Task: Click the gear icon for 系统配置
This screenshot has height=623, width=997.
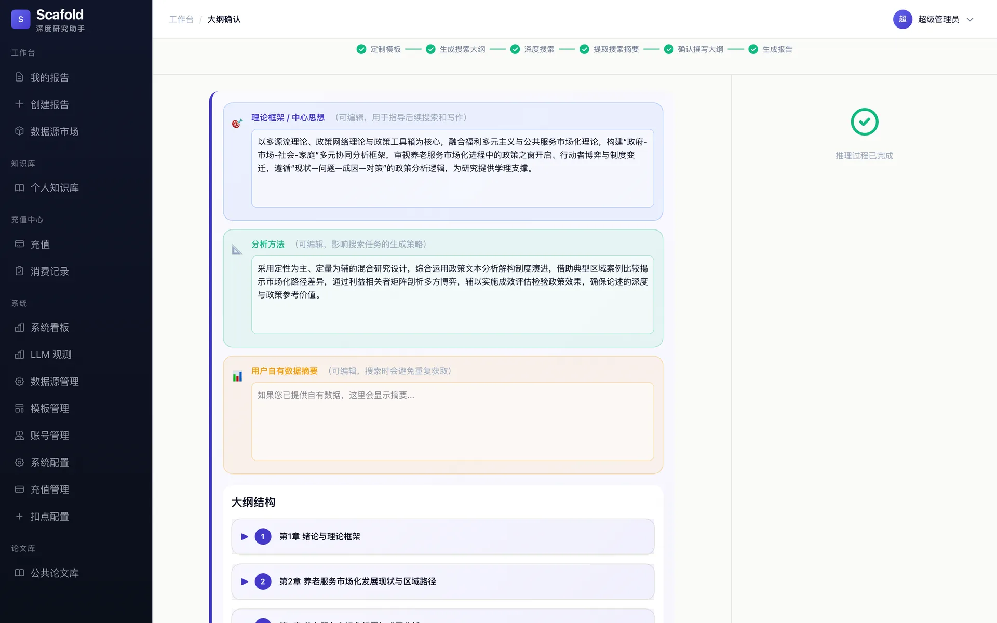Action: [x=19, y=463]
